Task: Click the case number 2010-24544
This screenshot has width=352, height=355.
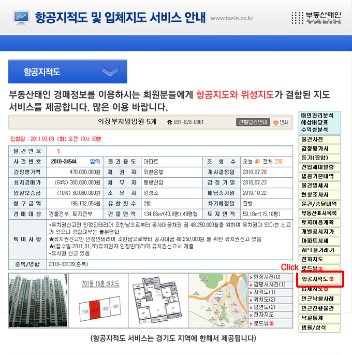Action: (64, 161)
